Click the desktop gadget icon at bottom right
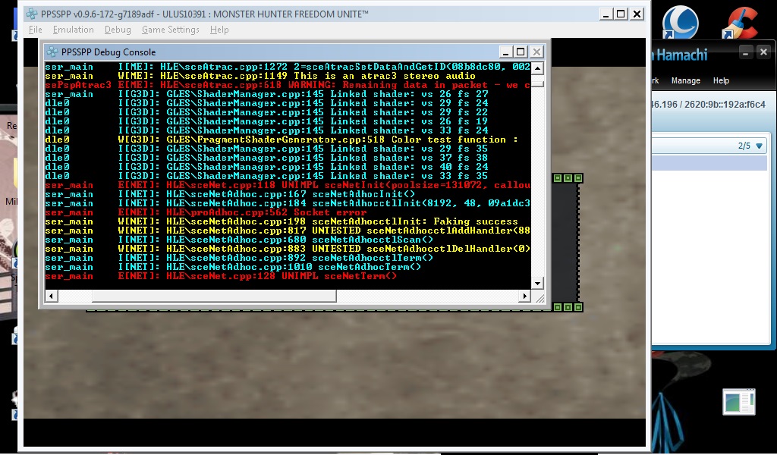777x455 pixels. click(x=738, y=402)
